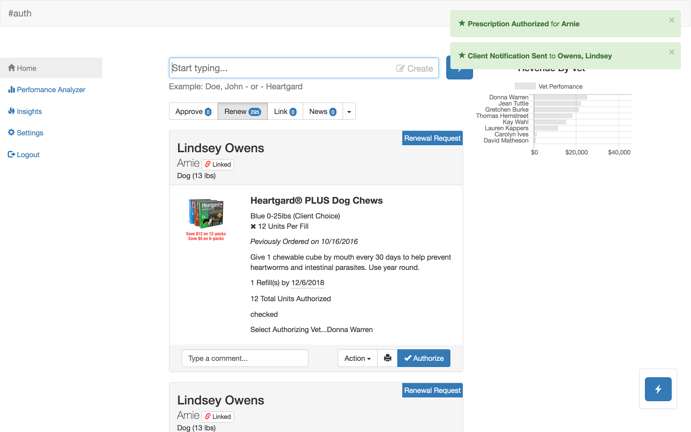Click the blue lightning bolt button
The height and width of the screenshot is (432, 691).
pyautogui.click(x=658, y=389)
